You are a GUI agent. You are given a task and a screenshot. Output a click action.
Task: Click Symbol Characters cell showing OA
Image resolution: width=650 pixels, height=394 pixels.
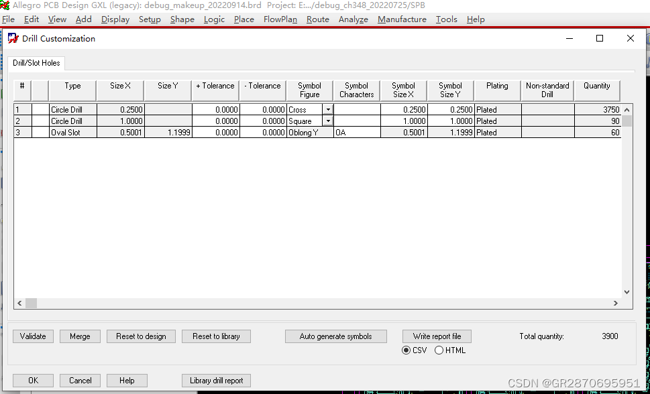[357, 133]
